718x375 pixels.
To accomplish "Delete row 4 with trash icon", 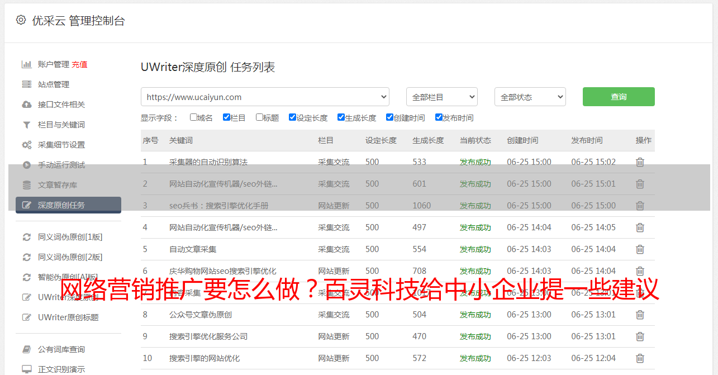I will point(640,227).
